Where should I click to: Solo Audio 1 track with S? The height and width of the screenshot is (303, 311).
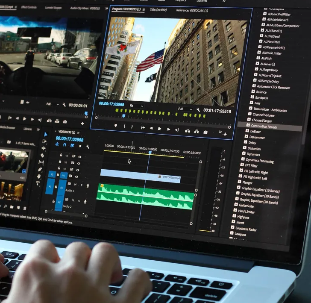(x=82, y=185)
